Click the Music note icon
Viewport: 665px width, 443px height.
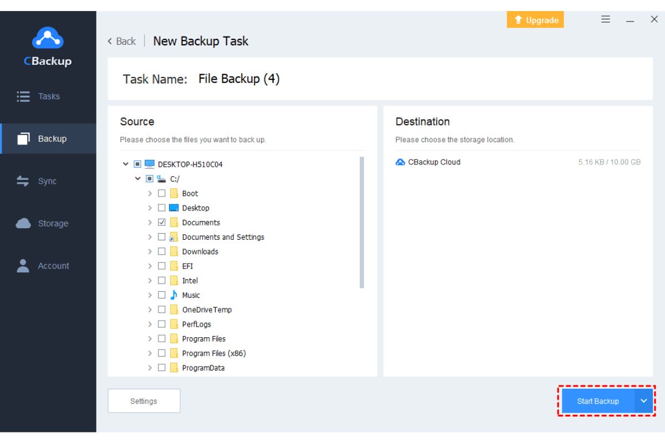[174, 295]
